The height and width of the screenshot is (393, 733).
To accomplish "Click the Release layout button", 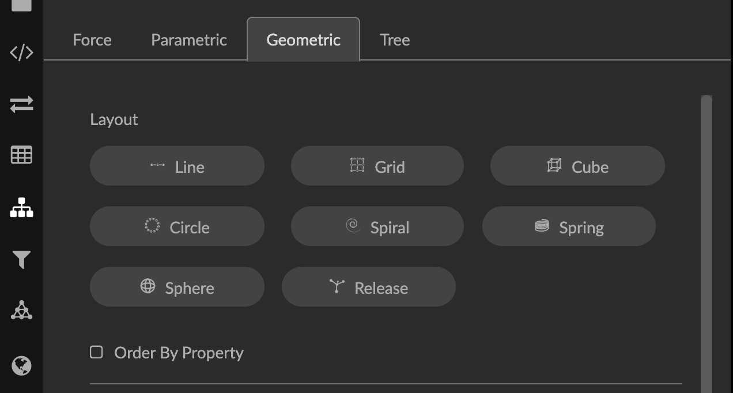I will click(x=368, y=287).
